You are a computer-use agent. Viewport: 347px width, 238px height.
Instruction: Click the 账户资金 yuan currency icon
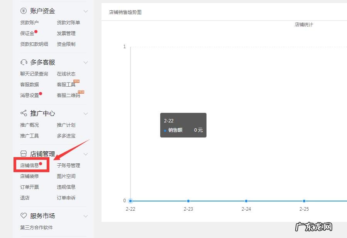(x=24, y=11)
